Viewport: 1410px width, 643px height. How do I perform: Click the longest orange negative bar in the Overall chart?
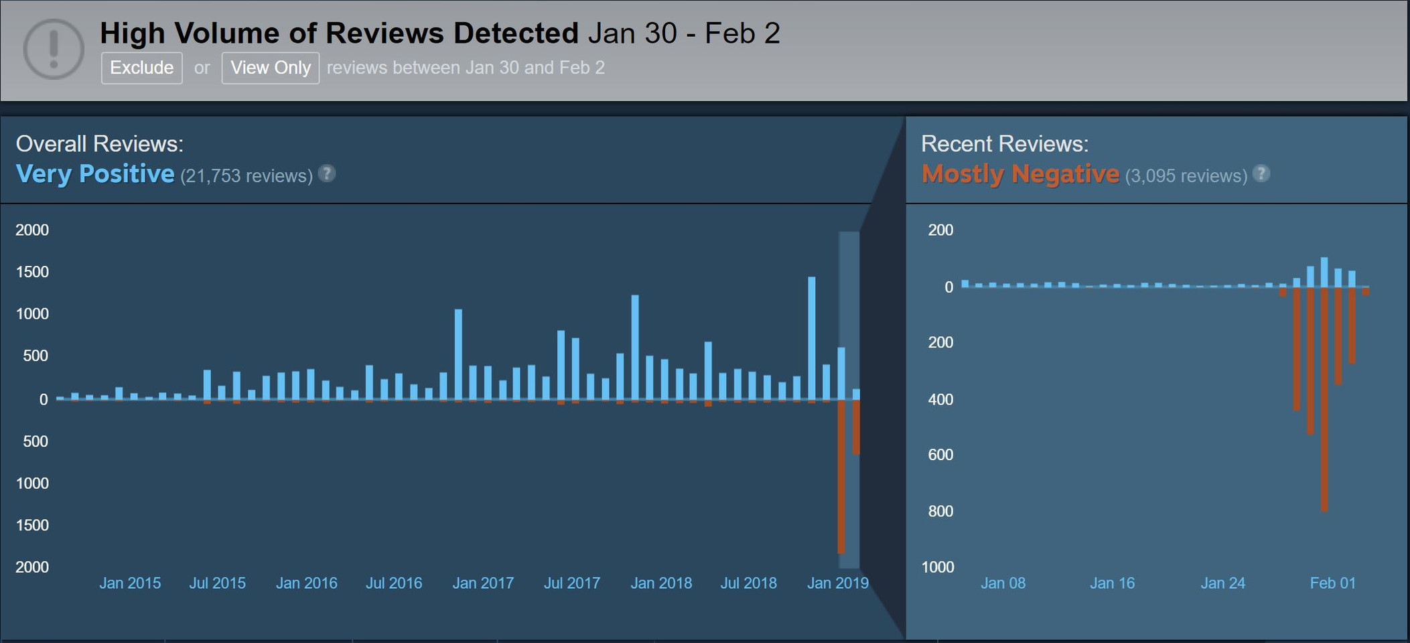[841, 476]
